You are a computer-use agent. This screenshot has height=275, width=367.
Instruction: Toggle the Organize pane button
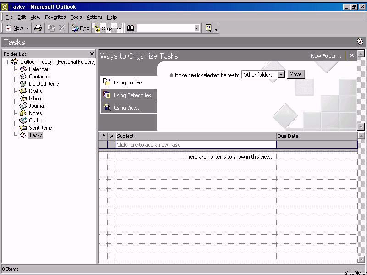pos(107,28)
